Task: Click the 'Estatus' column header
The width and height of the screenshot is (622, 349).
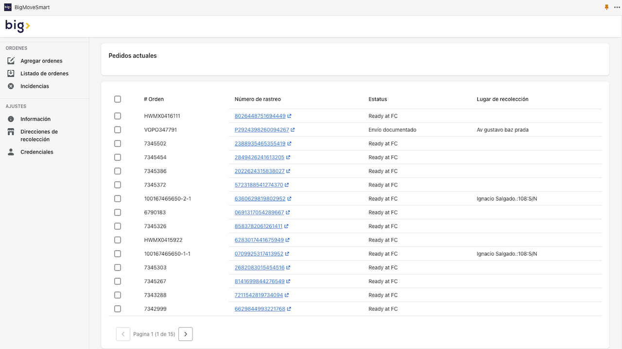Action: [x=378, y=99]
